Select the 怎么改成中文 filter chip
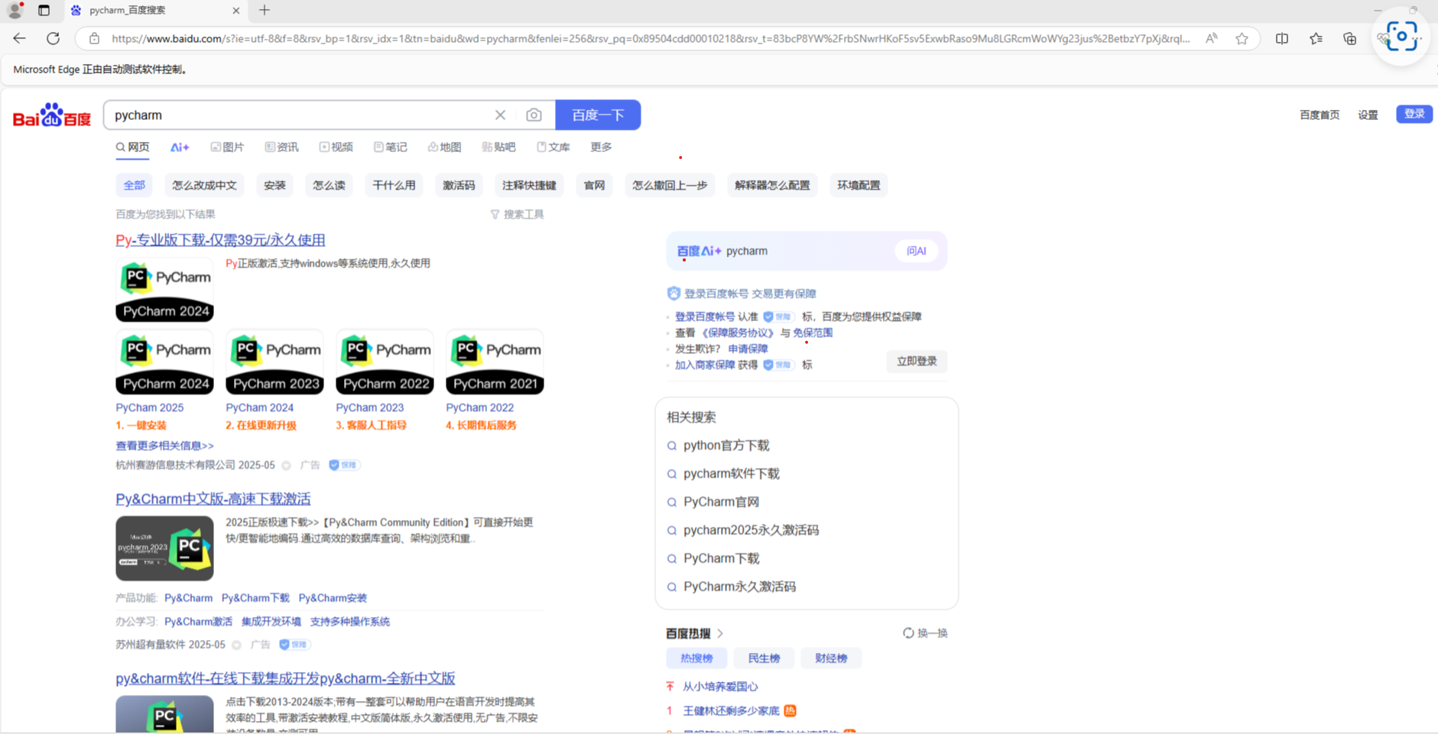This screenshot has width=1438, height=734. [x=204, y=185]
